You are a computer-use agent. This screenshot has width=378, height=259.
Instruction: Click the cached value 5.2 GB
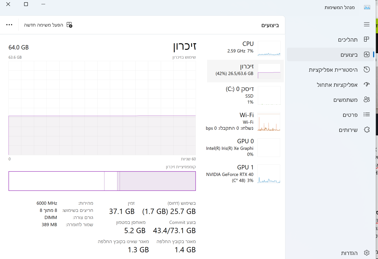[x=135, y=230]
